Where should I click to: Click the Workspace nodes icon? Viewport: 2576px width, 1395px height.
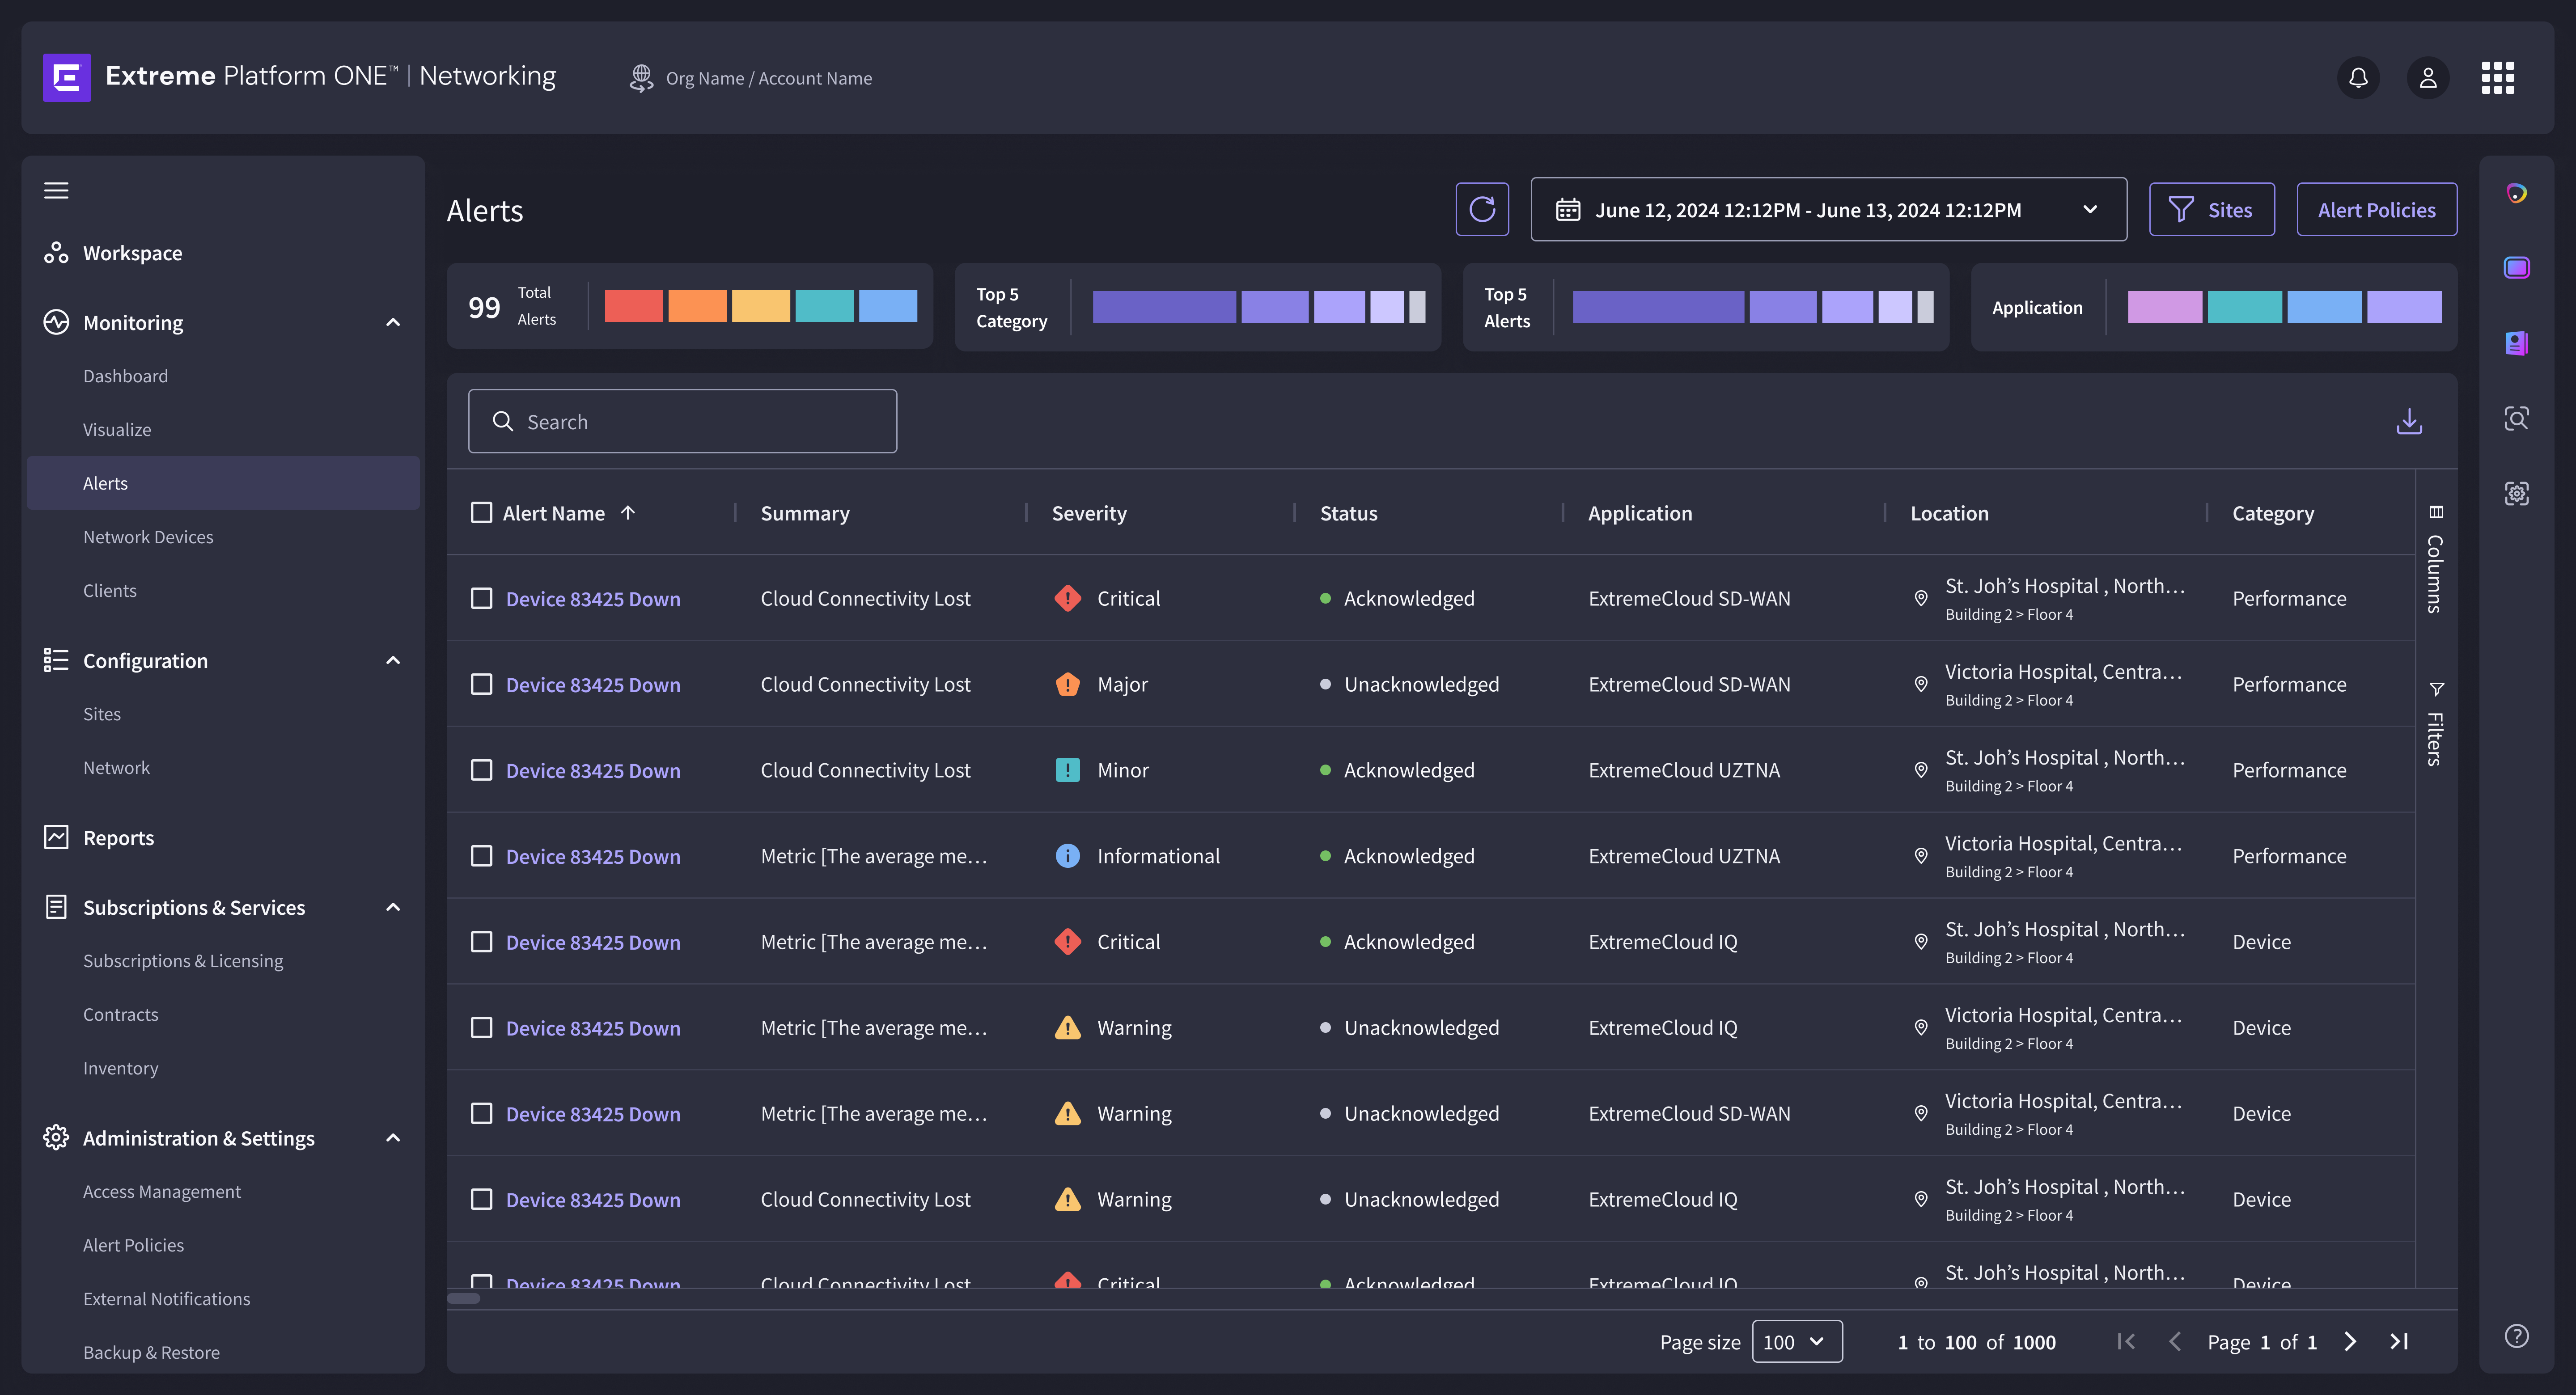tap(56, 253)
